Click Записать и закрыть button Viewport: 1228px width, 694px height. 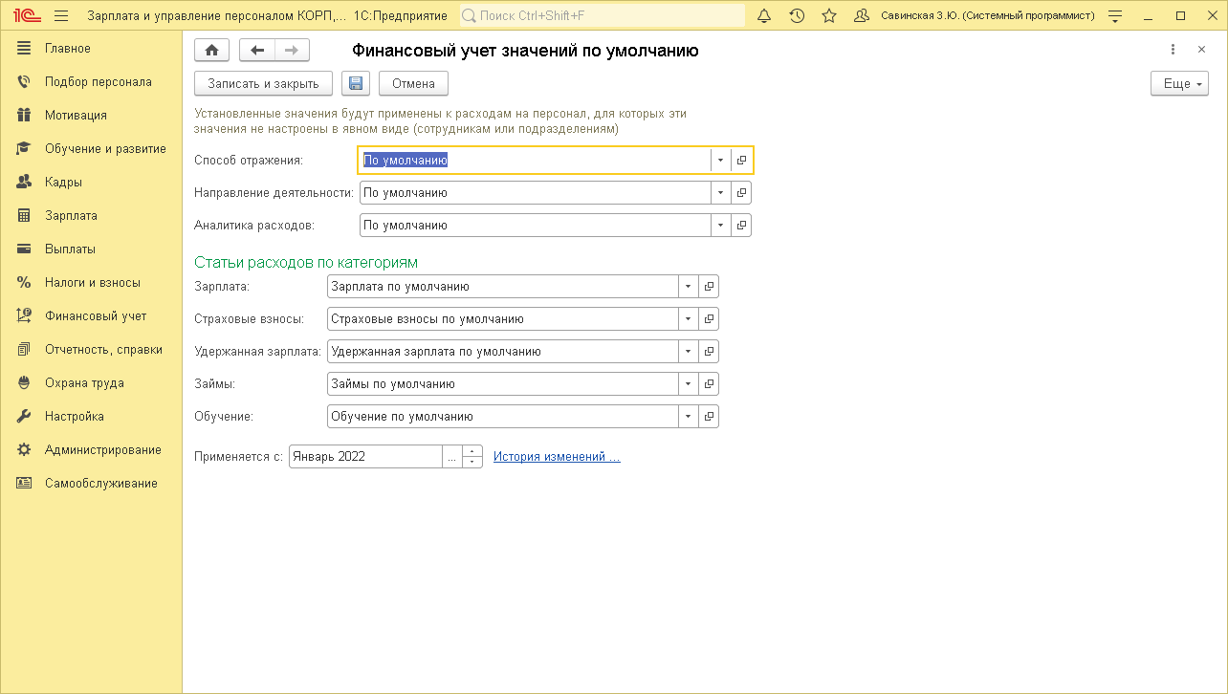point(263,84)
